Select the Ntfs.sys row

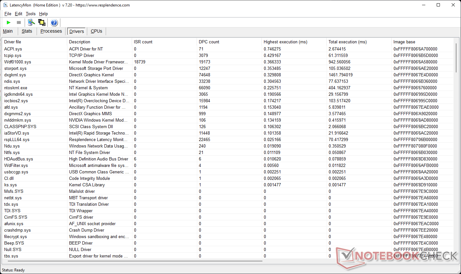point(228,152)
